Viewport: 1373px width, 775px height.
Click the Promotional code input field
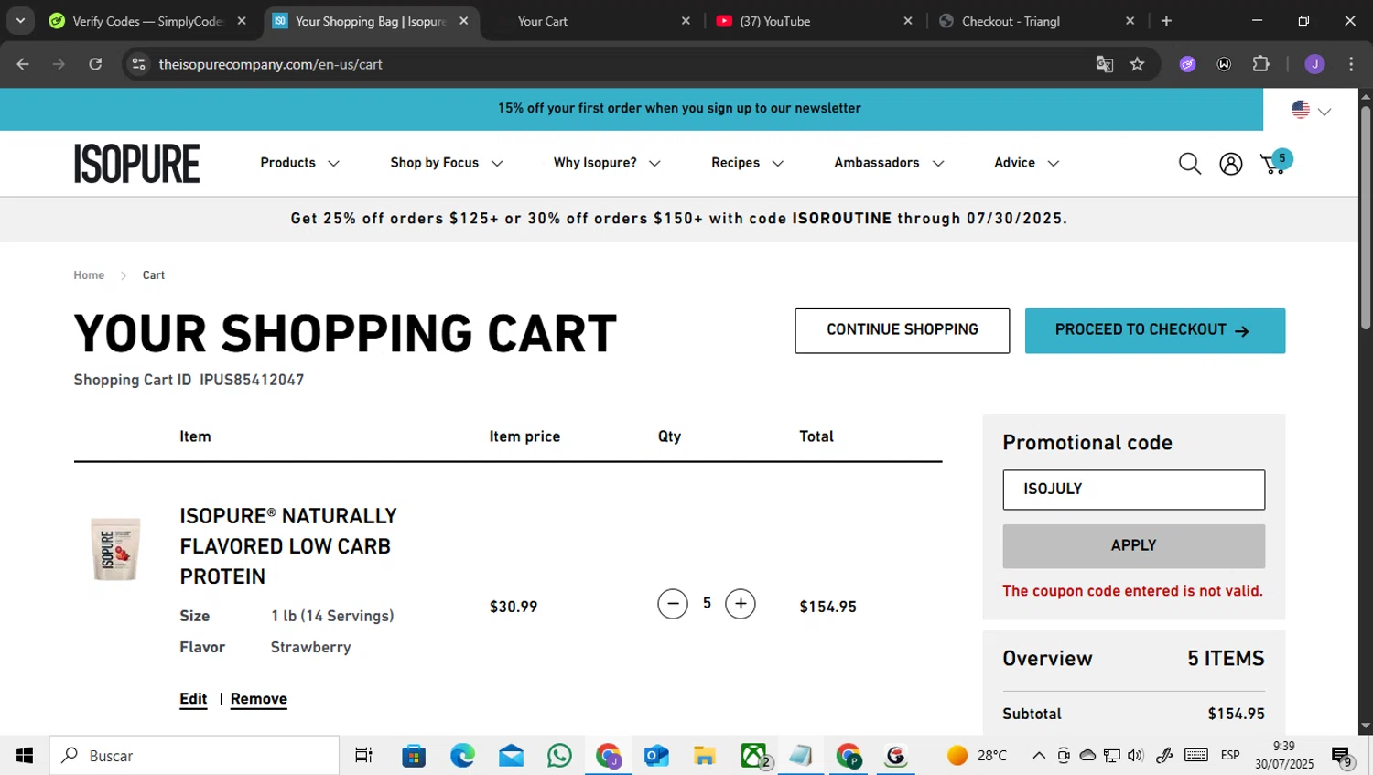point(1133,490)
